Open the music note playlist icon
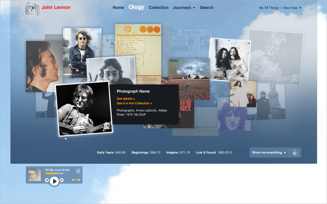Image resolution: width=327 pixels, height=204 pixels. pos(78,171)
